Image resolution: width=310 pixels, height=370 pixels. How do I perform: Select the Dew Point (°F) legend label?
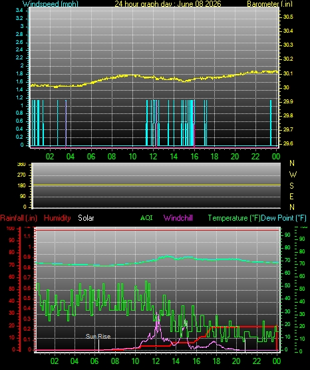(284, 218)
